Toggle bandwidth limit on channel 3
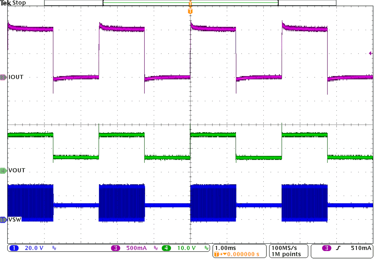 (x=156, y=248)
